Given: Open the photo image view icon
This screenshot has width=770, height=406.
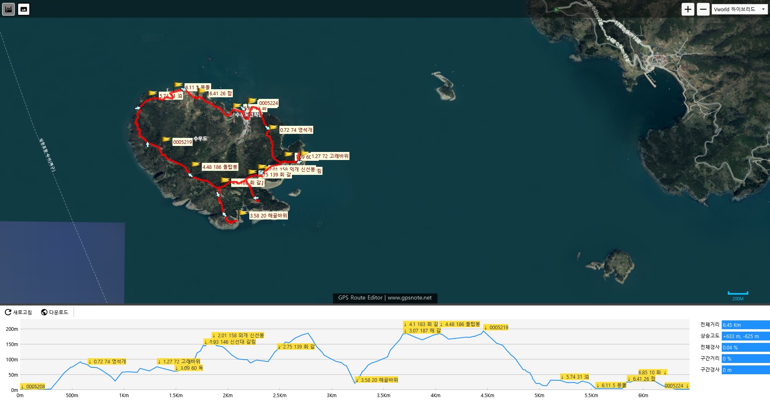Looking at the screenshot, I should coord(24,9).
